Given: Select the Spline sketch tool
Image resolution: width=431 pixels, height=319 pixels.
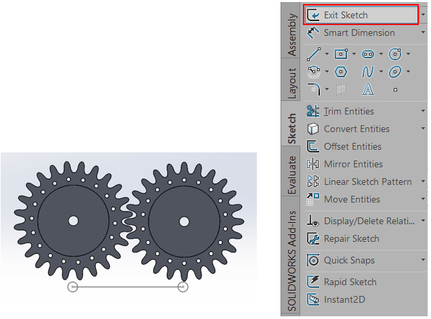Looking at the screenshot, I should pyautogui.click(x=368, y=72).
